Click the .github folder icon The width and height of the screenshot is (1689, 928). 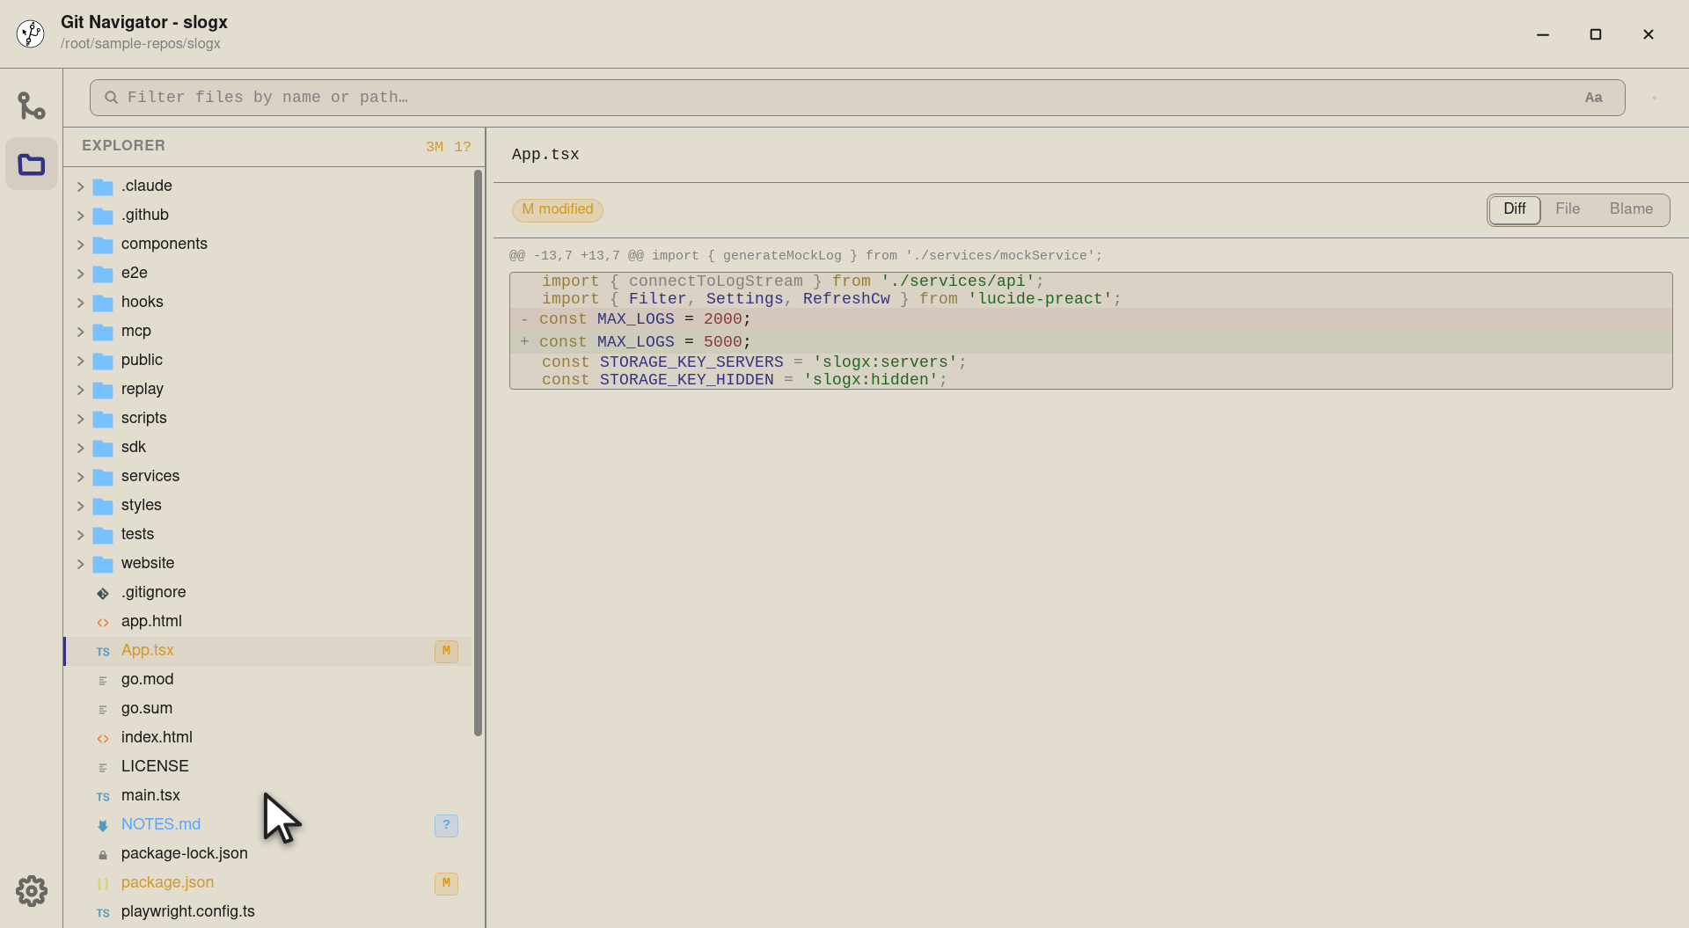[103, 216]
